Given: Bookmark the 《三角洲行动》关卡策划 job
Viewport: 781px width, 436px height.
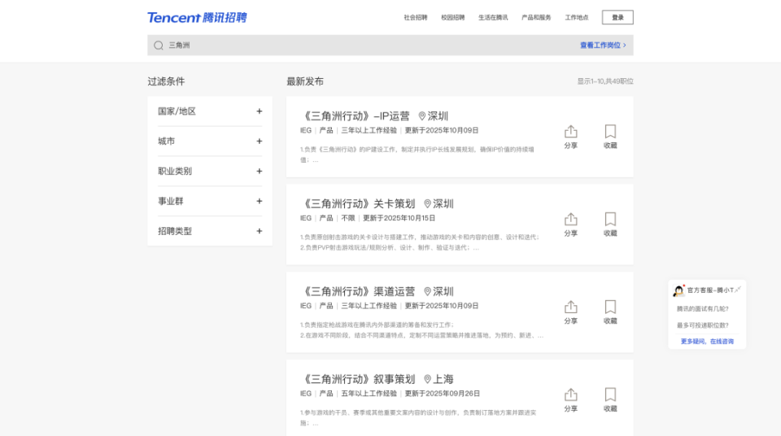Looking at the screenshot, I should pos(610,225).
